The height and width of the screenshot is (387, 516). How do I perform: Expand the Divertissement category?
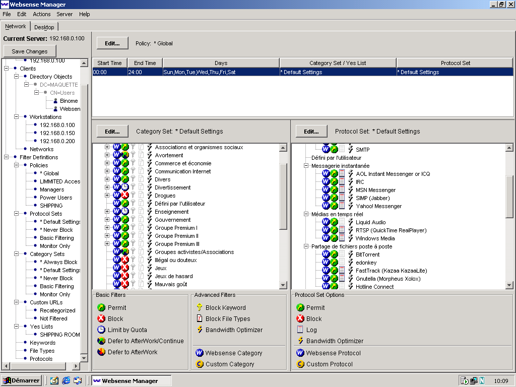tap(107, 187)
